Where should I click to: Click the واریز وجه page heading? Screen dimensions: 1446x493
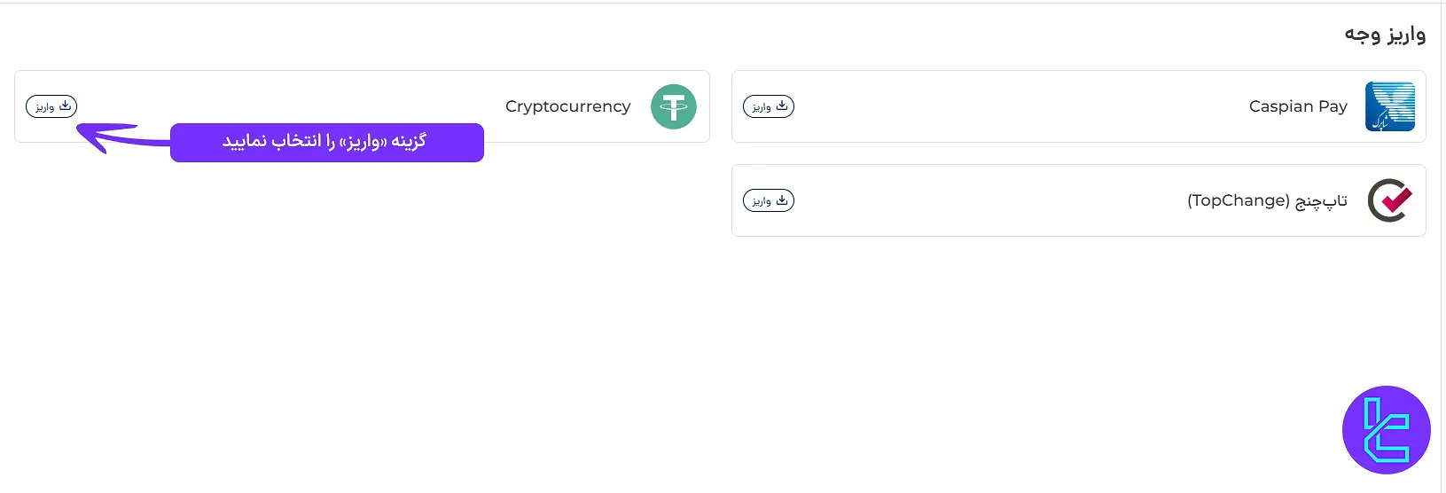(x=1384, y=35)
